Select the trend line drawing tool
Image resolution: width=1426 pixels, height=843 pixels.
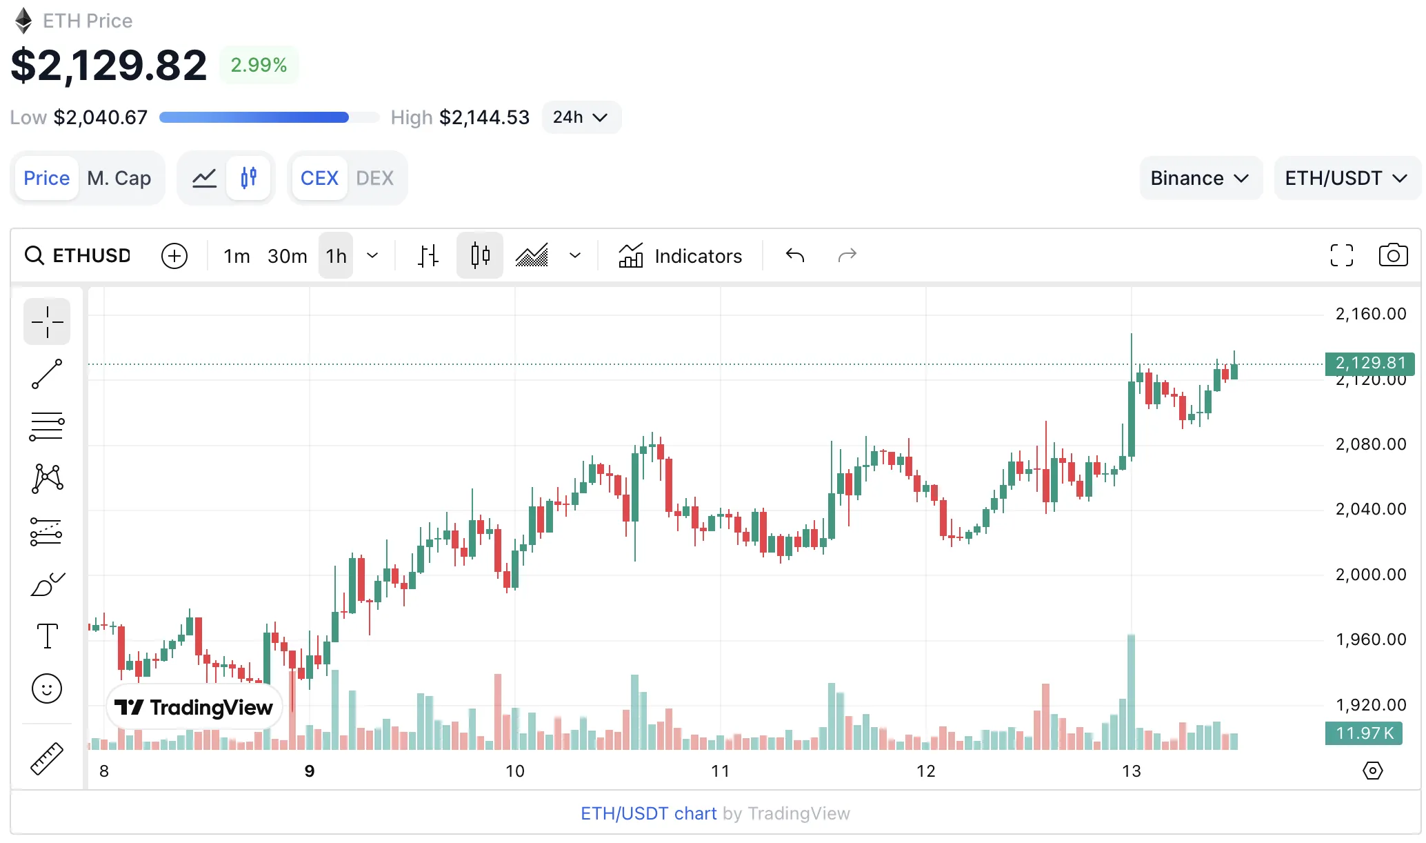coord(46,374)
